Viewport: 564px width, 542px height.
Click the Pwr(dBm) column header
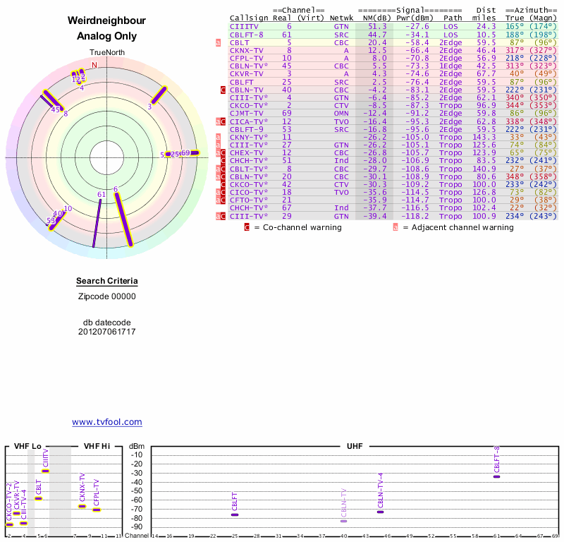click(x=415, y=18)
